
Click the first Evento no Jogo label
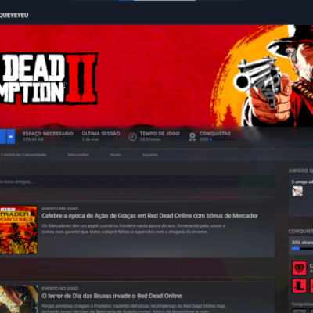pos(60,208)
